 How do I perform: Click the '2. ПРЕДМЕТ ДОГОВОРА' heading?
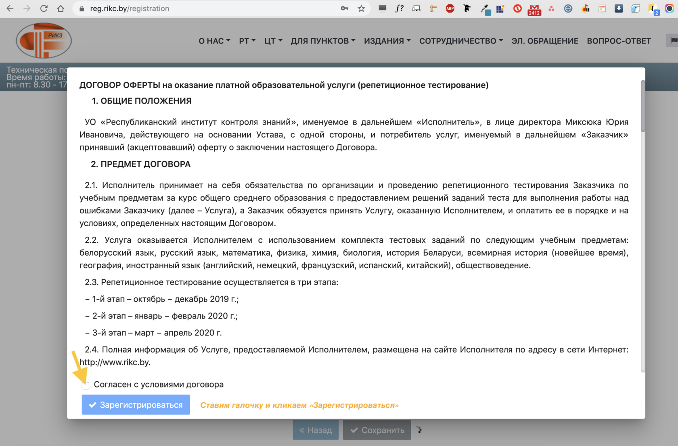pos(140,164)
